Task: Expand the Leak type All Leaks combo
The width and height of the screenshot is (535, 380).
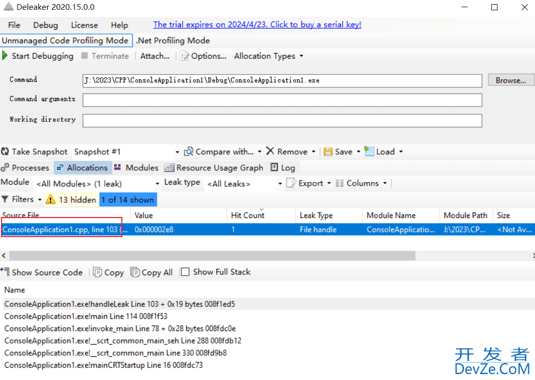Action: click(280, 184)
